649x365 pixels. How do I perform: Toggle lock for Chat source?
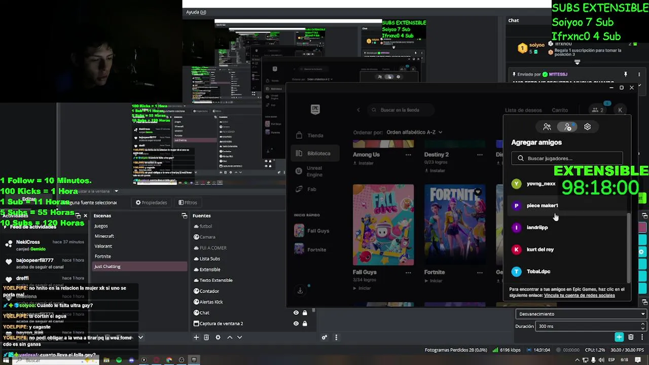(305, 313)
